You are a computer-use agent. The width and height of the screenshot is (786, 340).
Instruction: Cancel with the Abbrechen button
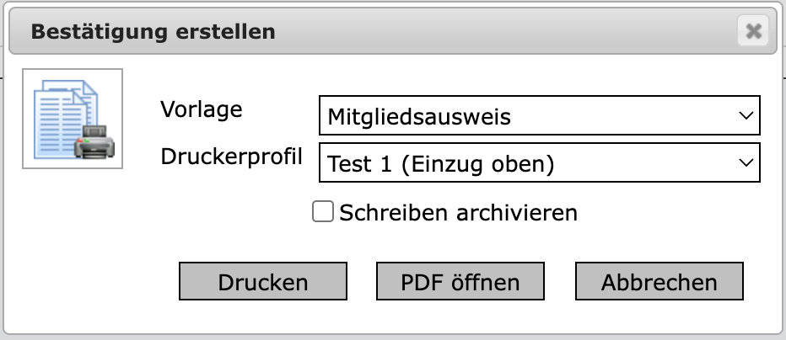[x=659, y=281]
